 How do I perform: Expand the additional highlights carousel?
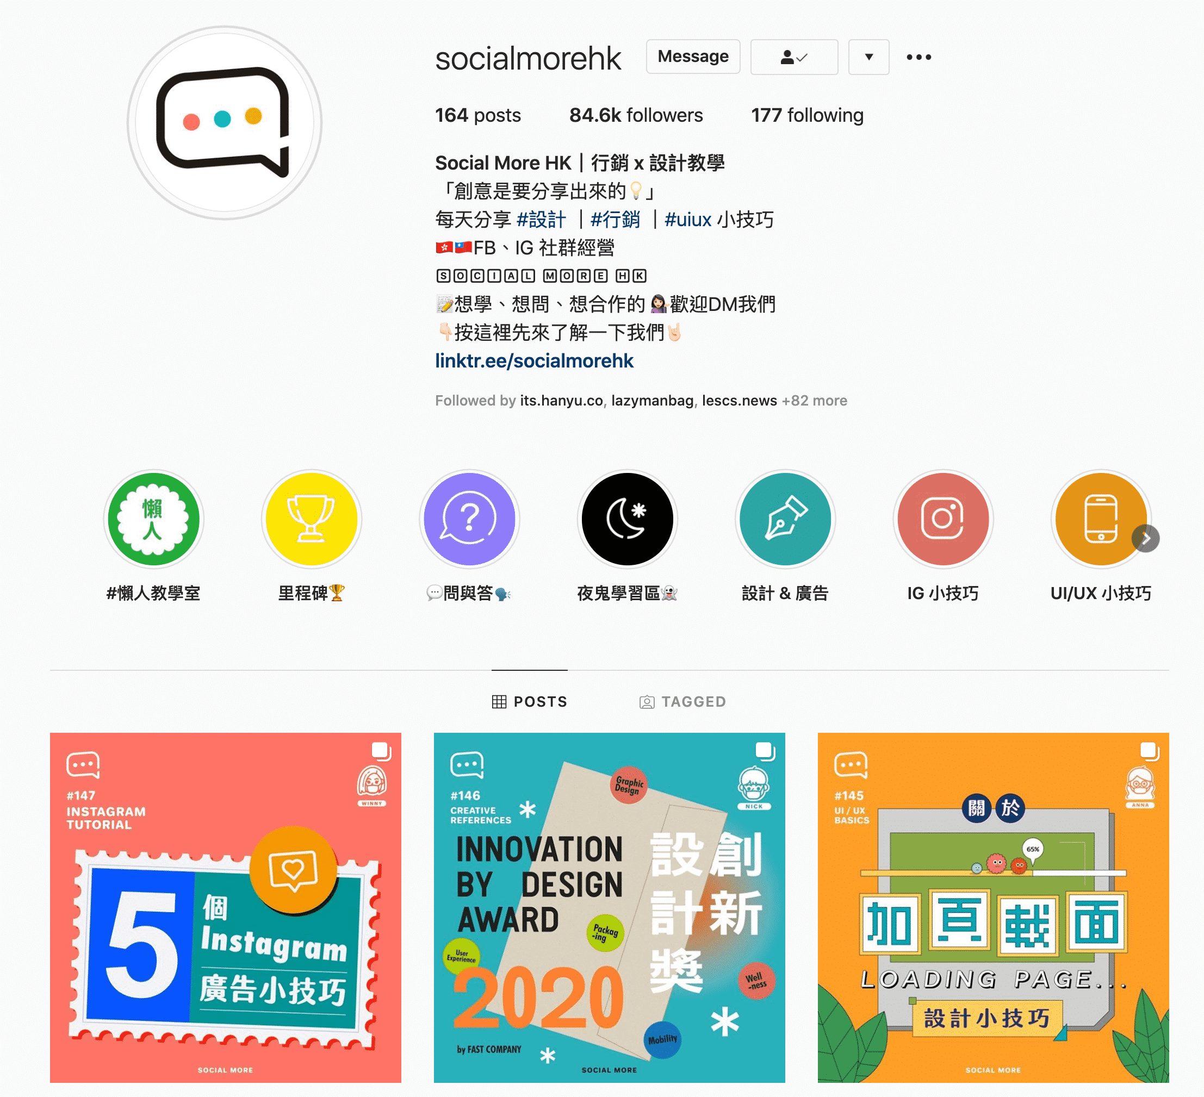[1149, 537]
